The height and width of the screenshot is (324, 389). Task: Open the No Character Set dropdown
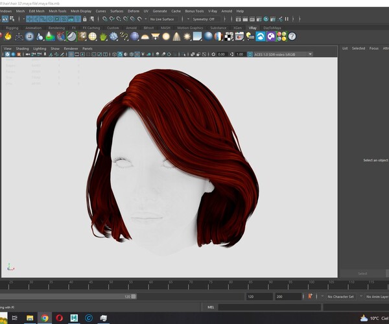[x=339, y=297]
